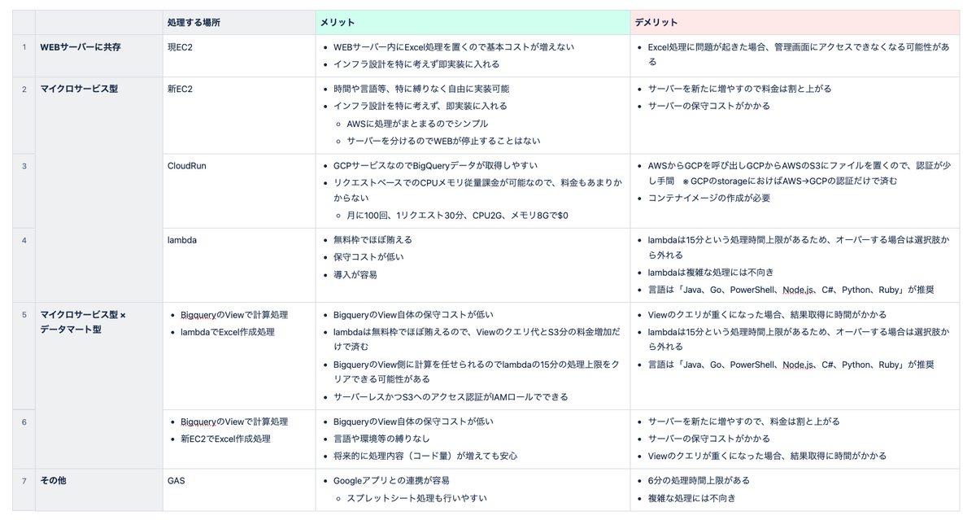Image resolution: width=976 pixels, height=520 pixels.
Task: Select the デメリット column header
Action: [795, 22]
